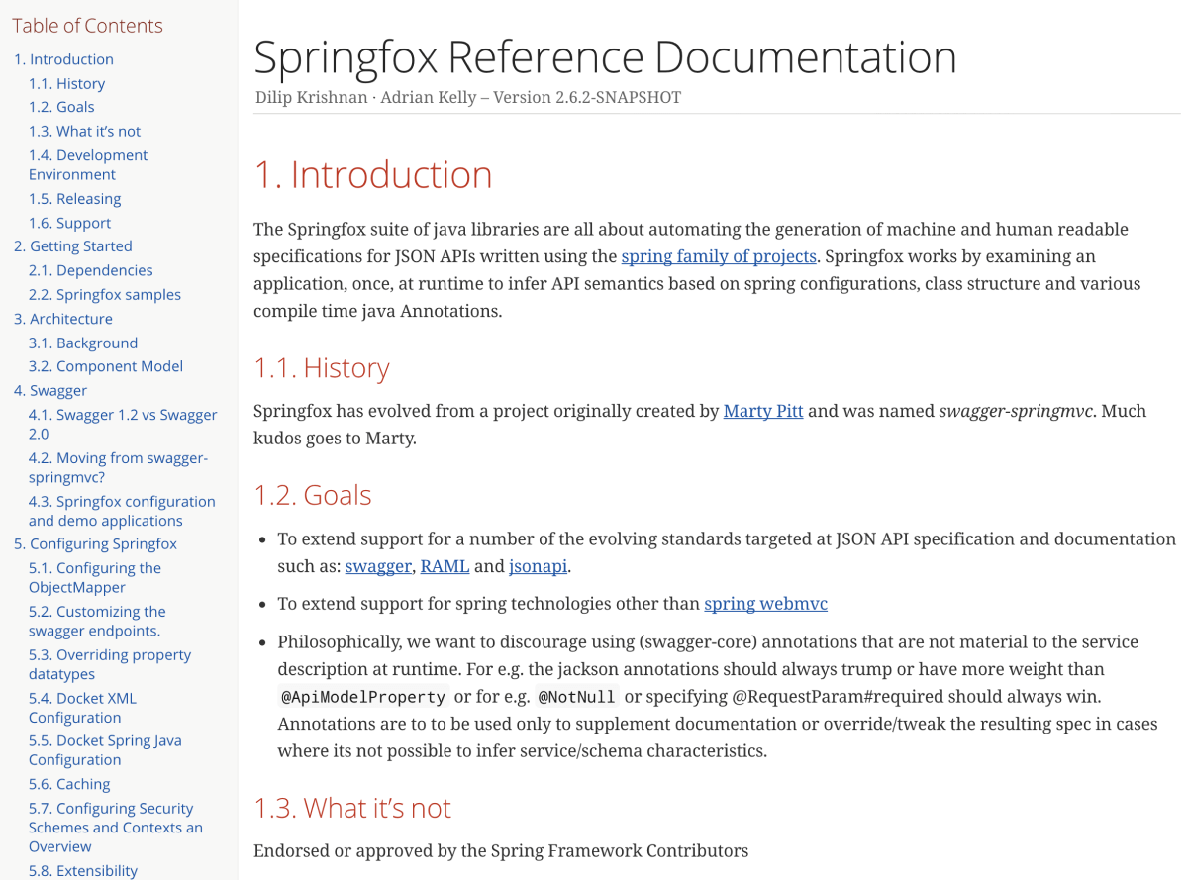Select 3.2. Component Model
This screenshot has width=1188, height=881.
[106, 366]
